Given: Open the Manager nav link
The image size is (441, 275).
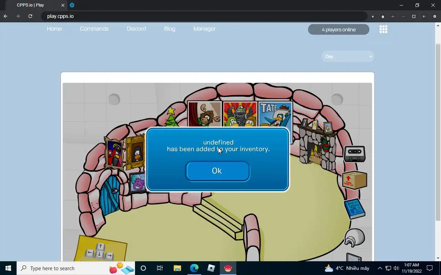Looking at the screenshot, I should (x=204, y=29).
